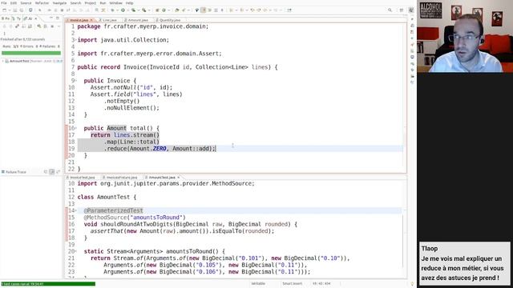The image size is (513, 288).
Task: Expand the AmountTest tree node
Action: click(x=3, y=61)
